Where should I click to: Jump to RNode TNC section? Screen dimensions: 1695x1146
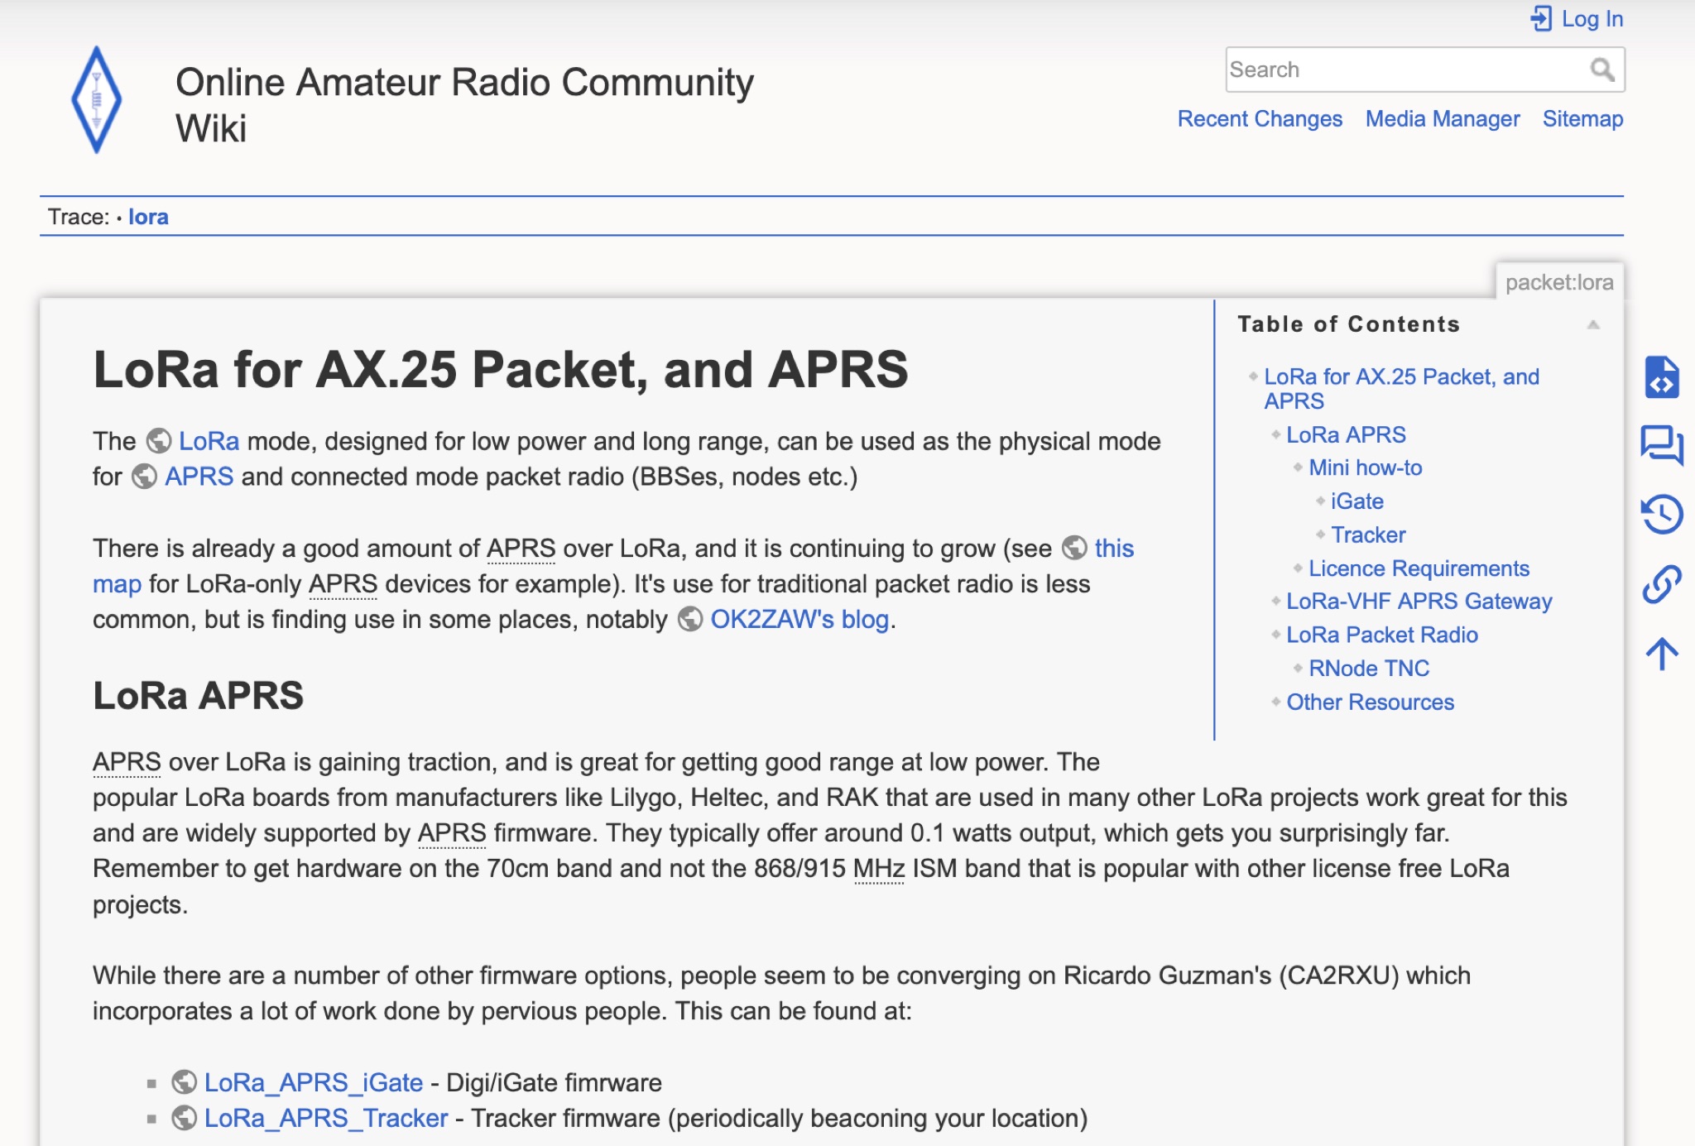[x=1368, y=669]
